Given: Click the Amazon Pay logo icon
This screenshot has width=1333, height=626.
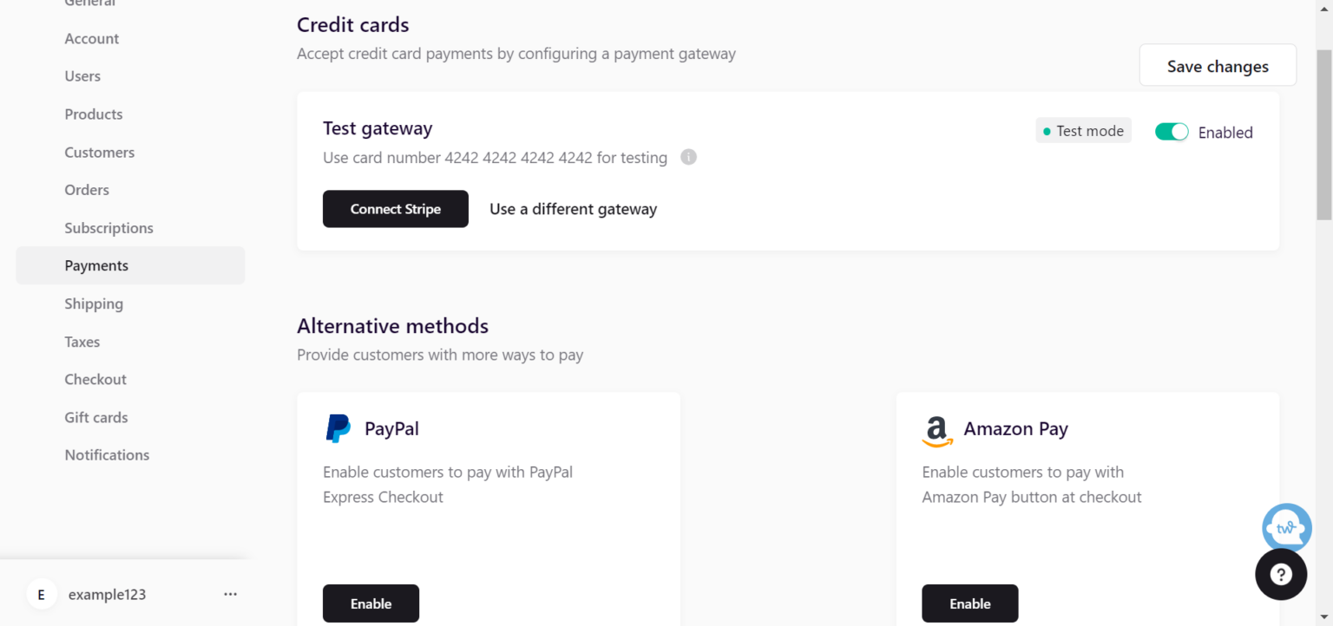Looking at the screenshot, I should coord(936,430).
